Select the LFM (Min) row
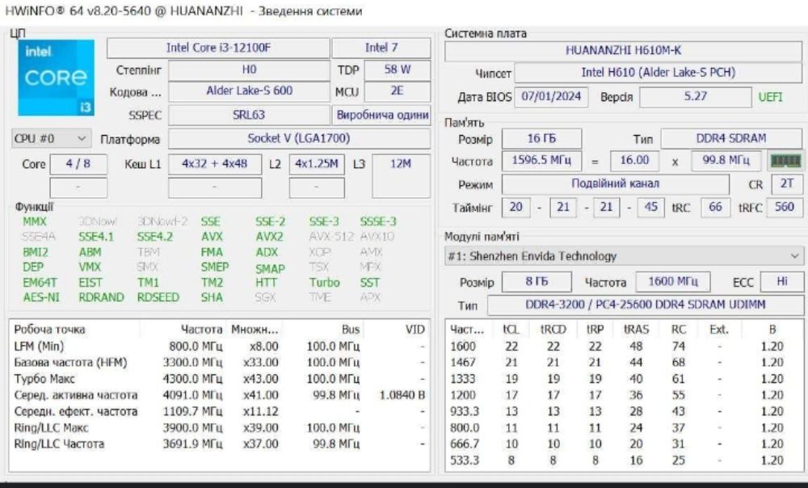This screenshot has height=488, width=808. 219,347
